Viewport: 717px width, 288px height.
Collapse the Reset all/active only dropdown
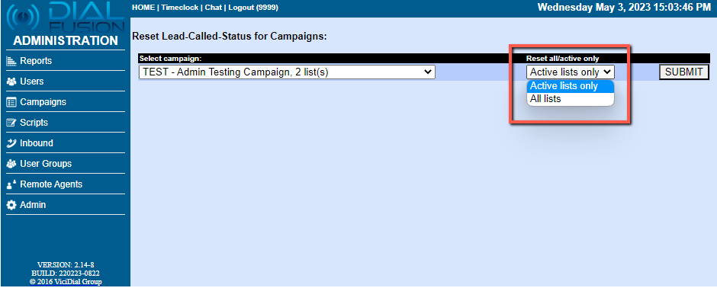tap(571, 72)
